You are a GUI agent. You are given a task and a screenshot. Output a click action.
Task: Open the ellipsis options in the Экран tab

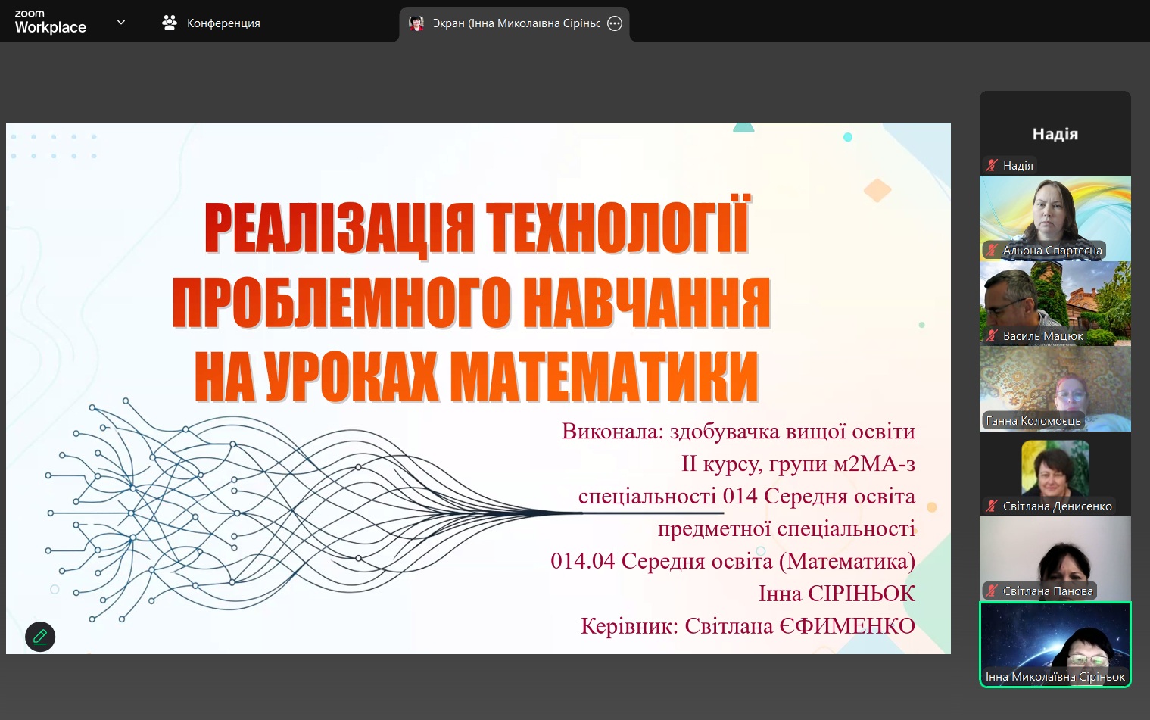tap(615, 23)
